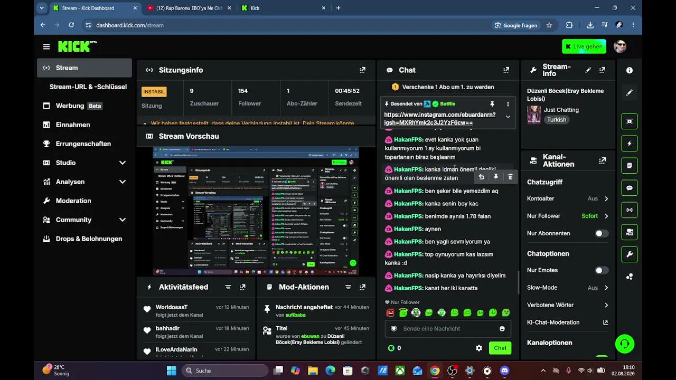Screen dimensions: 676x380
Task: Pop out the Aktivitätsfeed panel
Action: [242, 287]
